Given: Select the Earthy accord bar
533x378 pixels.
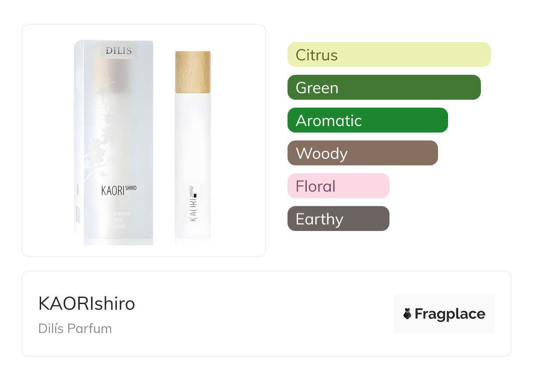Looking at the screenshot, I should click(338, 219).
